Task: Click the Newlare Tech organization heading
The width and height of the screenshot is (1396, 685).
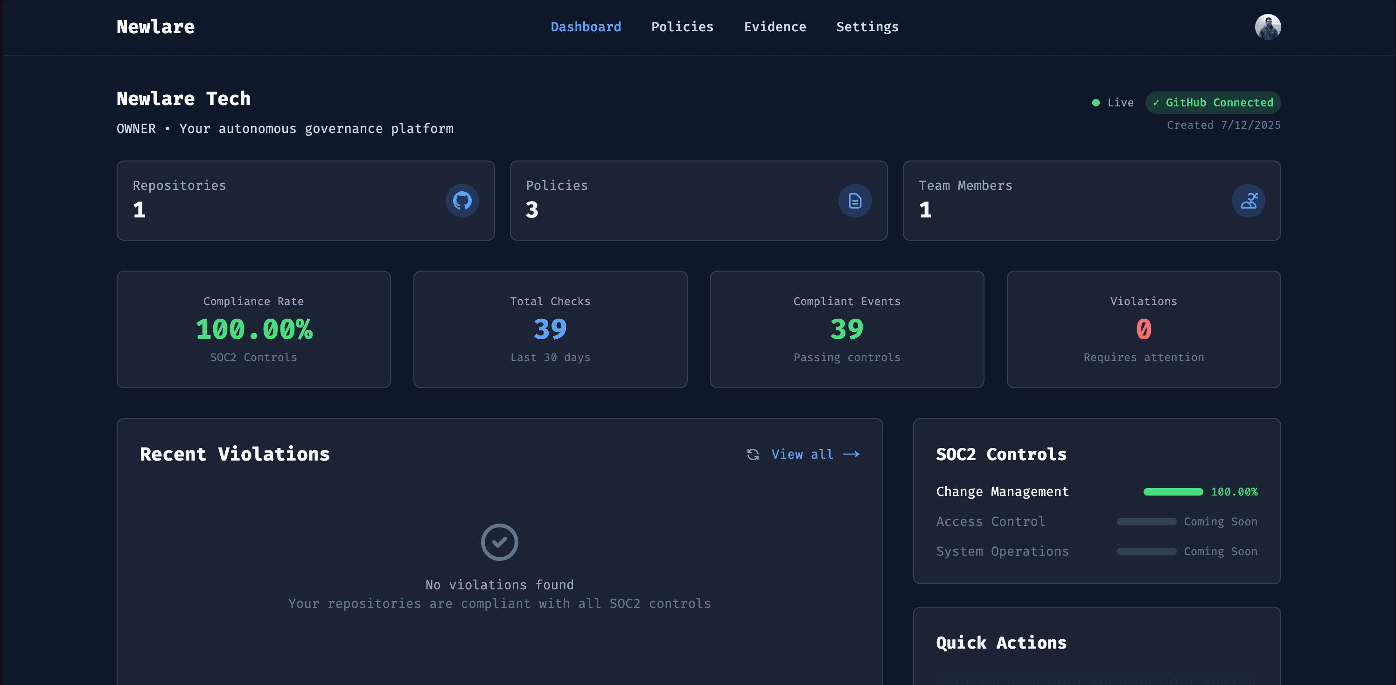Action: coord(183,98)
